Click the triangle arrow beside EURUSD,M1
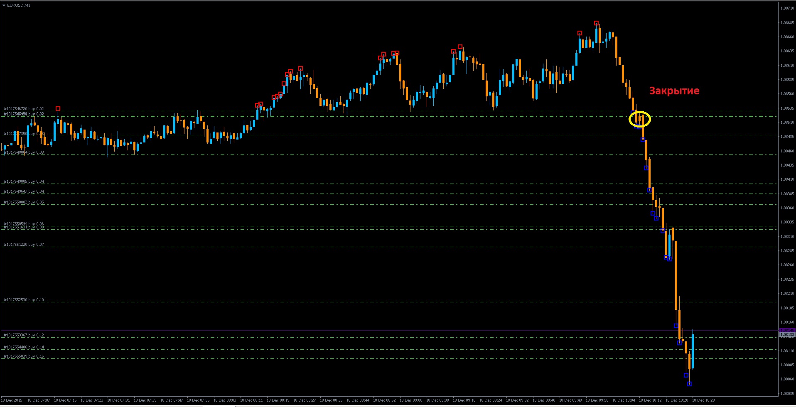This screenshot has height=407, width=796. click(4, 5)
